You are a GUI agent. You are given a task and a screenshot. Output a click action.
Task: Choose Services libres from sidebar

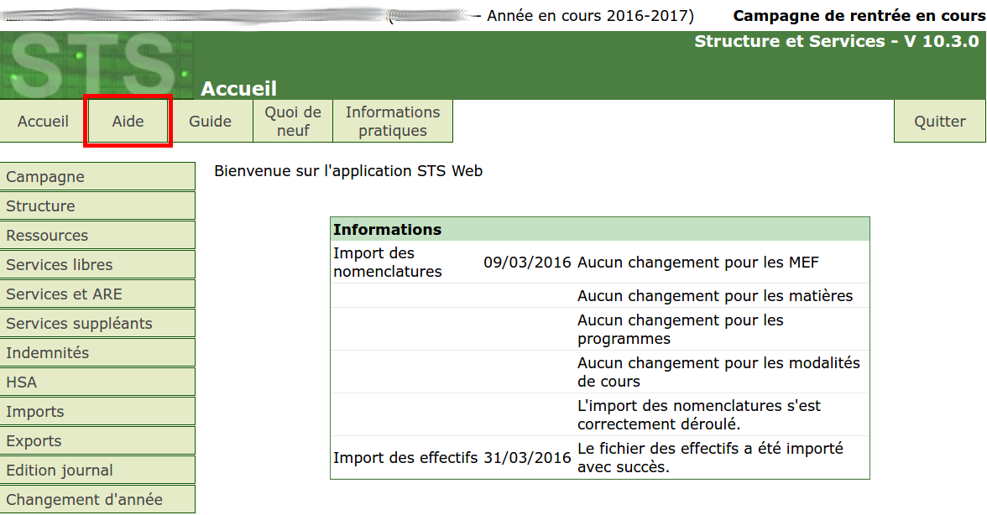(97, 265)
